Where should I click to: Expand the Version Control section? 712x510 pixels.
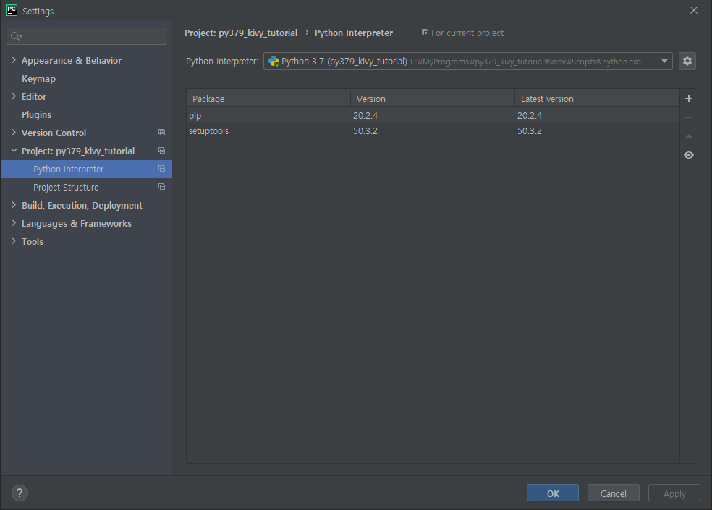(x=14, y=133)
